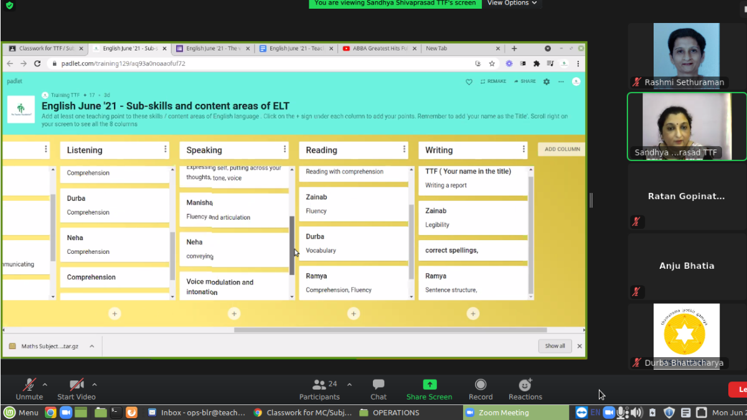Click the Show all downloads button
747x420 pixels.
[555, 346]
